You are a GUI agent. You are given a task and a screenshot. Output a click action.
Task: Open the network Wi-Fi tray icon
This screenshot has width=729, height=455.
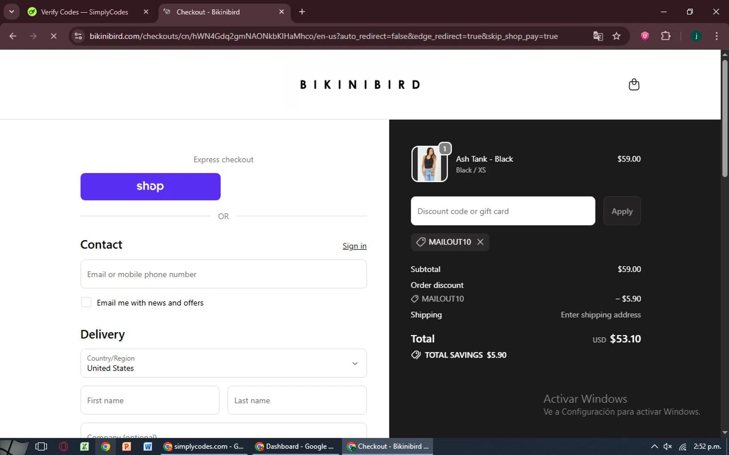(683, 446)
